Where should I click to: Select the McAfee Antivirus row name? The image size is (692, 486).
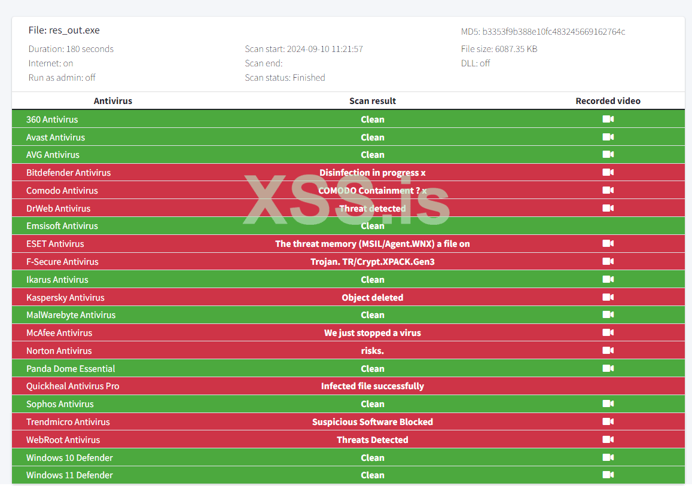(x=59, y=333)
